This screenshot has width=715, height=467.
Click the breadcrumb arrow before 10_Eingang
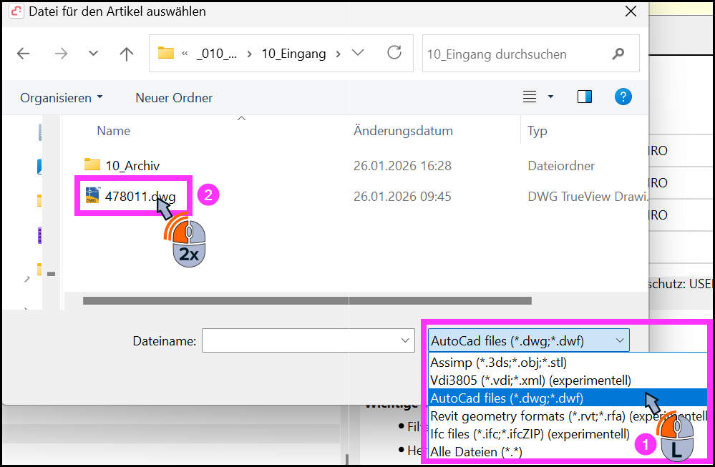(x=250, y=54)
